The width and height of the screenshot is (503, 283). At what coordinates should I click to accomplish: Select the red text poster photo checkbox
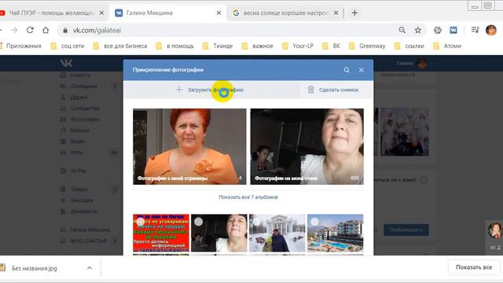tap(141, 222)
